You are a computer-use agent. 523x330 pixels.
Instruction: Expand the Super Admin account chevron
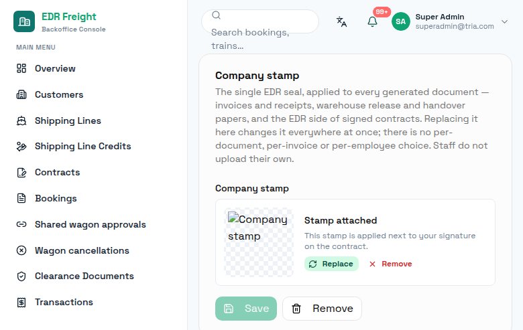(504, 21)
